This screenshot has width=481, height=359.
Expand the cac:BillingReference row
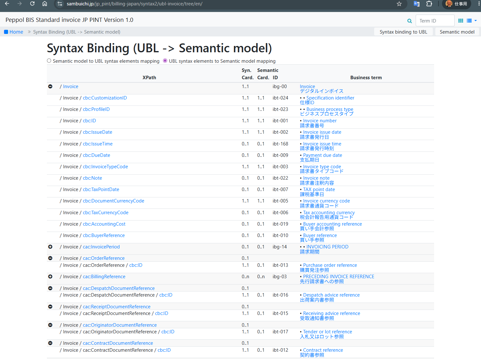point(50,277)
